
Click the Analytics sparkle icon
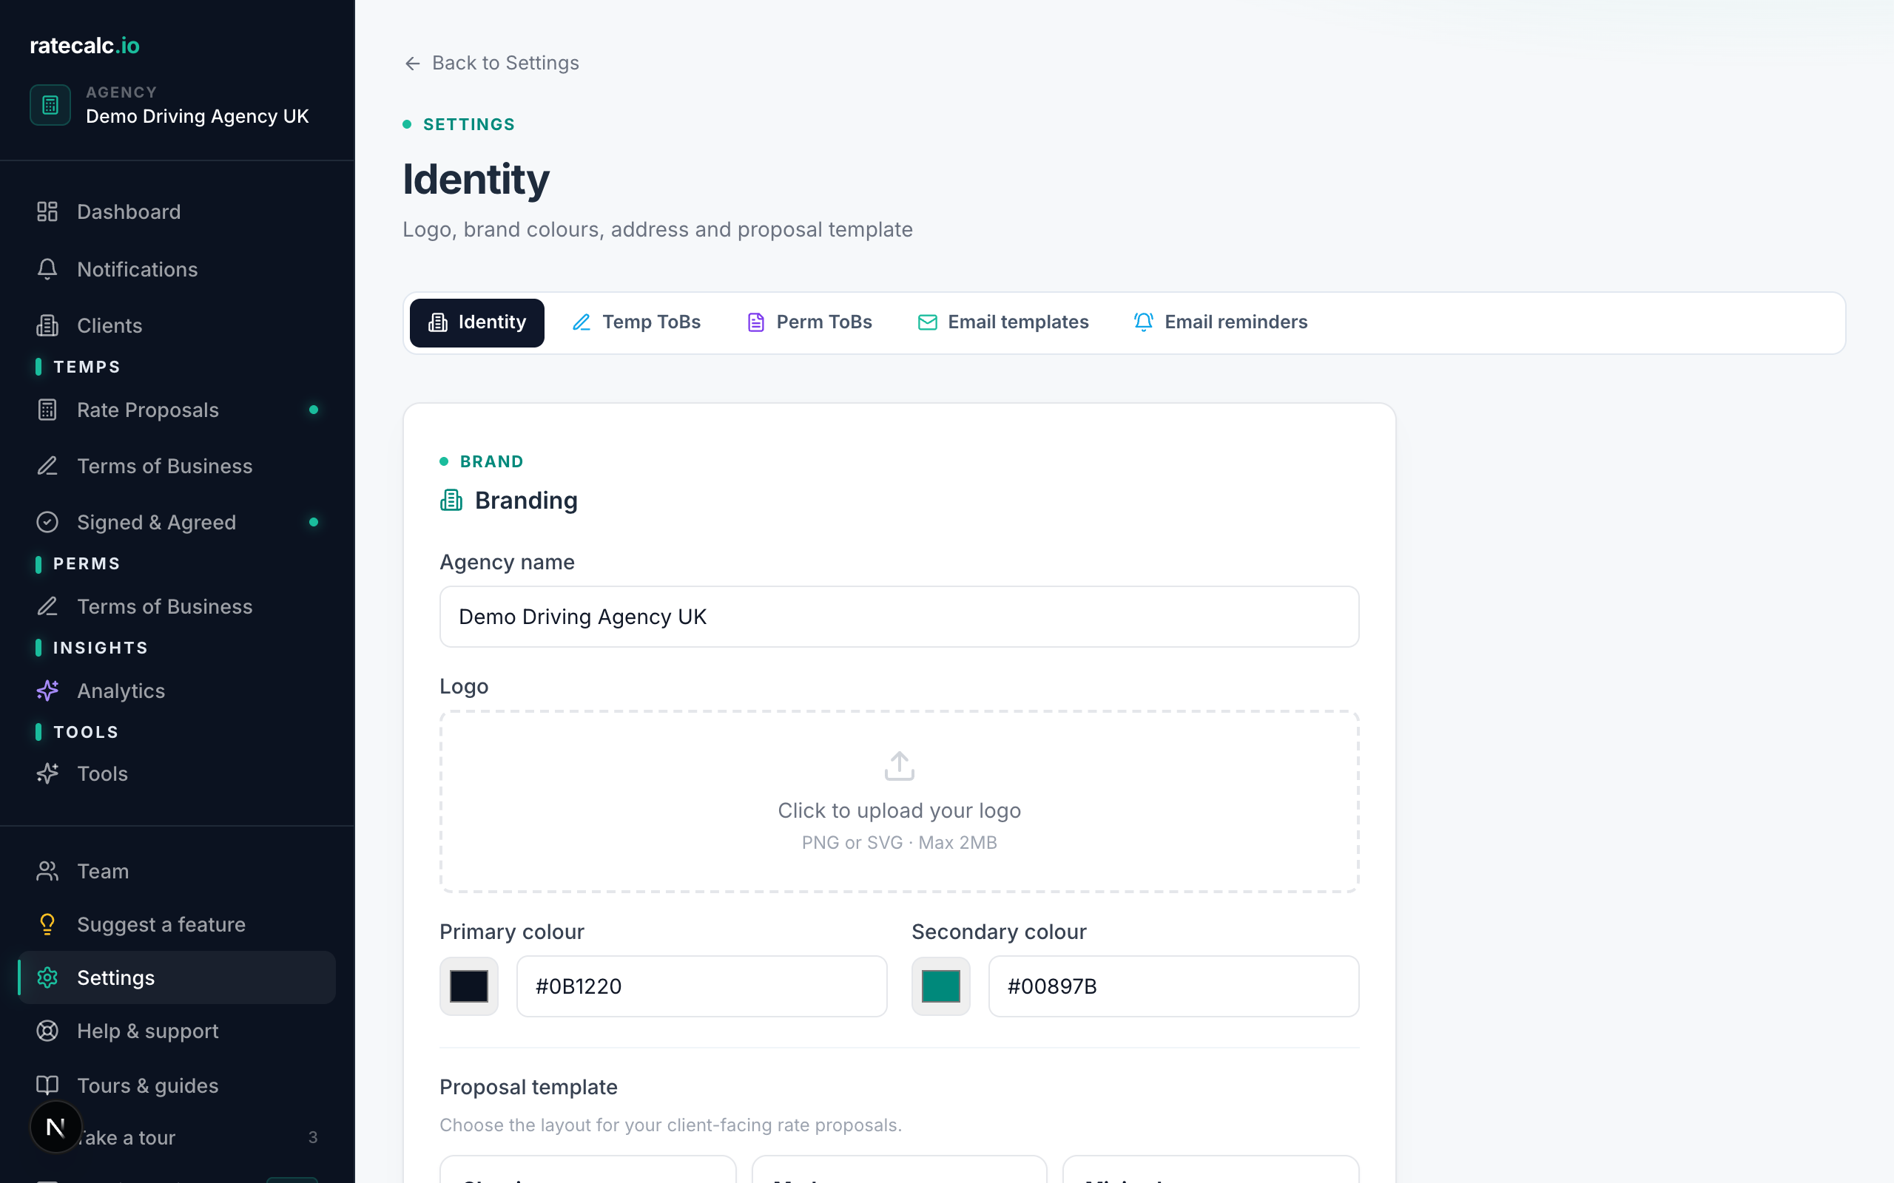47,690
